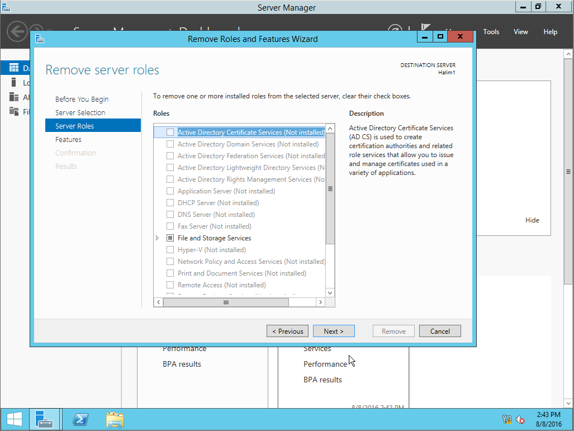
Task: Open File Explorer from the taskbar
Action: (115, 419)
